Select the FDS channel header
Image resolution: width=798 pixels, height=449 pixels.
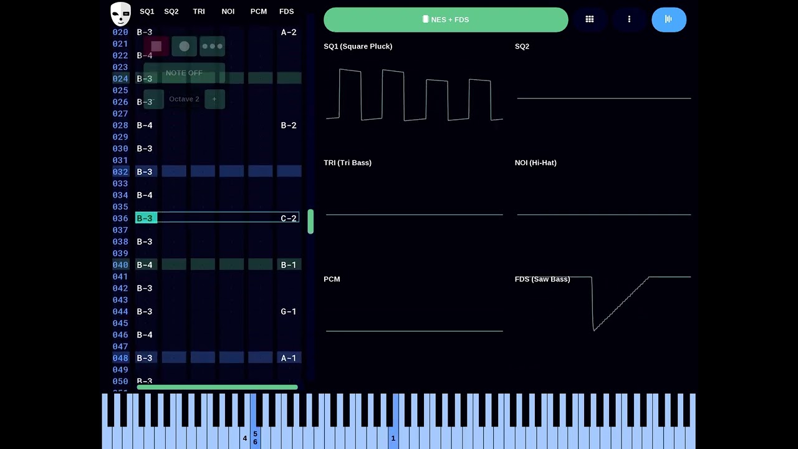(287, 11)
